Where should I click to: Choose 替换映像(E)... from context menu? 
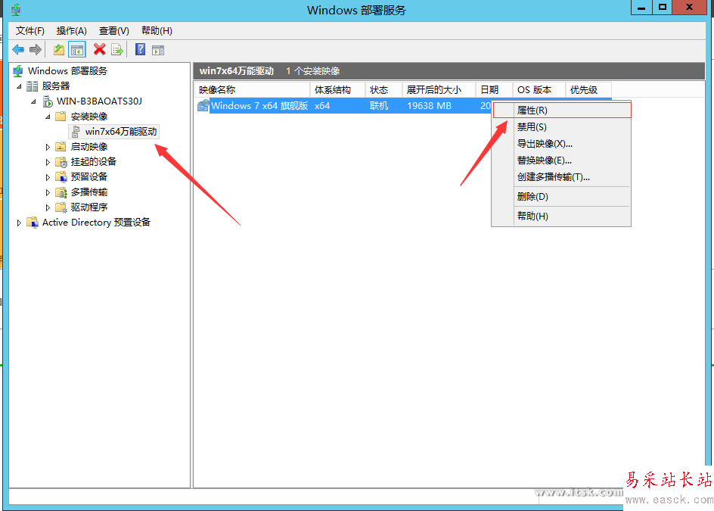click(562, 160)
